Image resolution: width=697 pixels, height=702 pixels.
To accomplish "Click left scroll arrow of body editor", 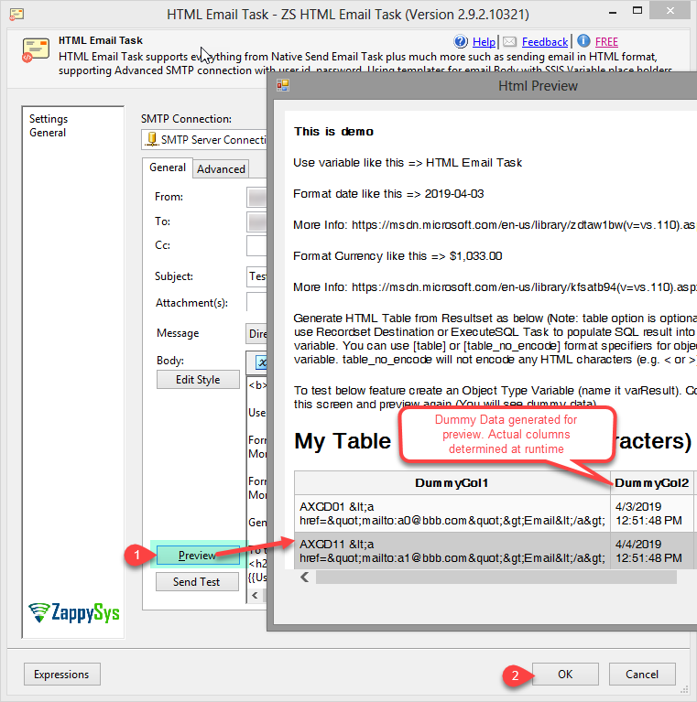I will point(255,595).
